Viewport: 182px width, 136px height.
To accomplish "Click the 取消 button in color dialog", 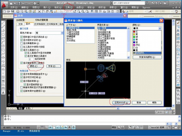I will [x=139, y=103].
